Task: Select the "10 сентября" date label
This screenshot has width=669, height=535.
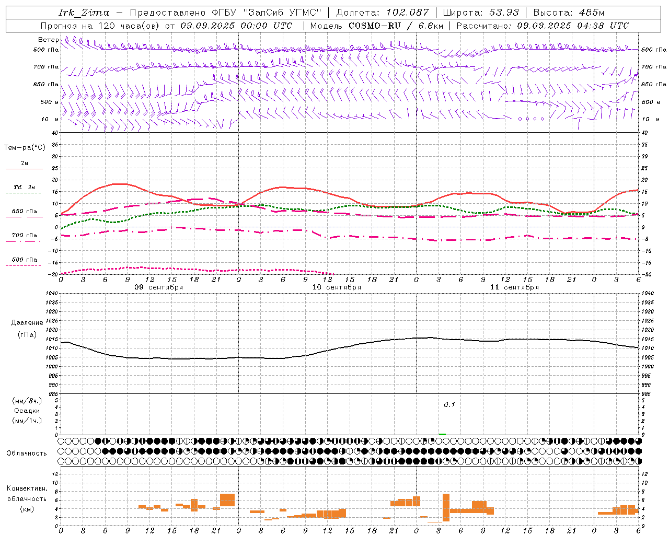Action: click(x=337, y=287)
